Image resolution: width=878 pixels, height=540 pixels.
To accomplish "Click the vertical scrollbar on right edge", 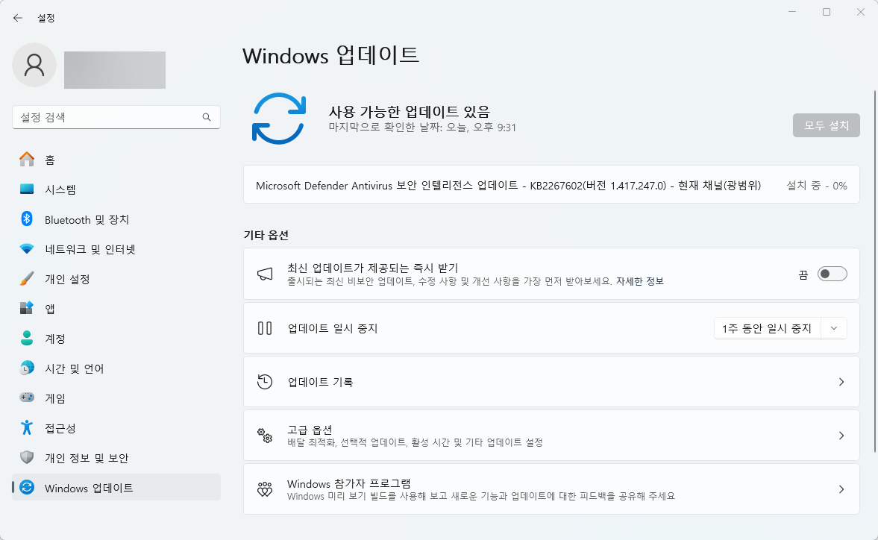I will (x=874, y=271).
